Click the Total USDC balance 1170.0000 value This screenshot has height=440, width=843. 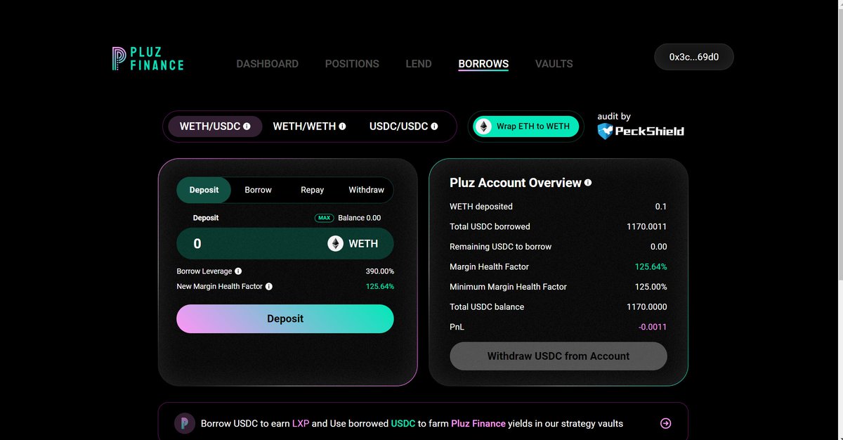pyautogui.click(x=647, y=307)
